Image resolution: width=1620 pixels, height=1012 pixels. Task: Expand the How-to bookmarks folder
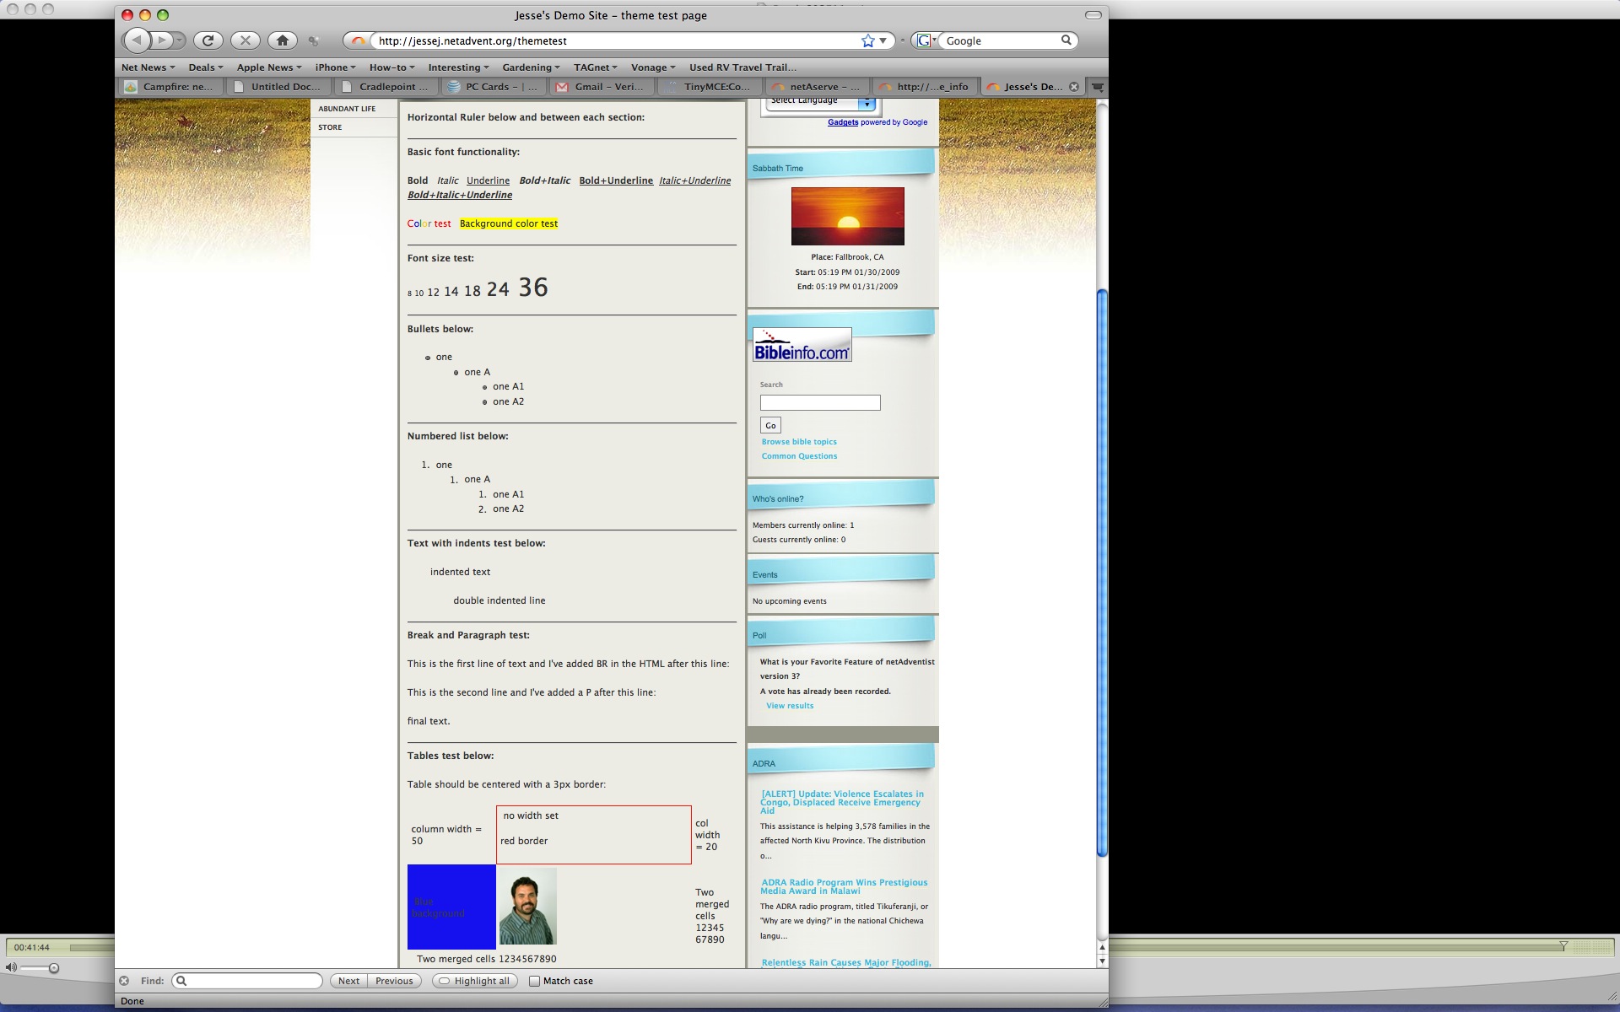click(391, 67)
